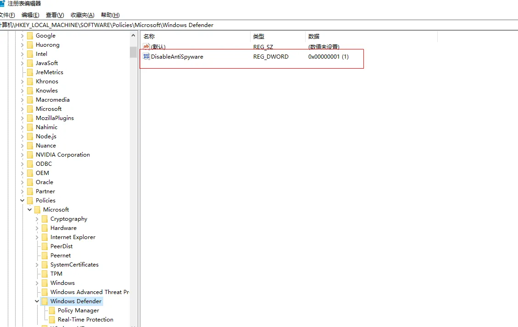518x327 pixels.
Task: Collapse the Policies tree node
Action: coord(22,201)
